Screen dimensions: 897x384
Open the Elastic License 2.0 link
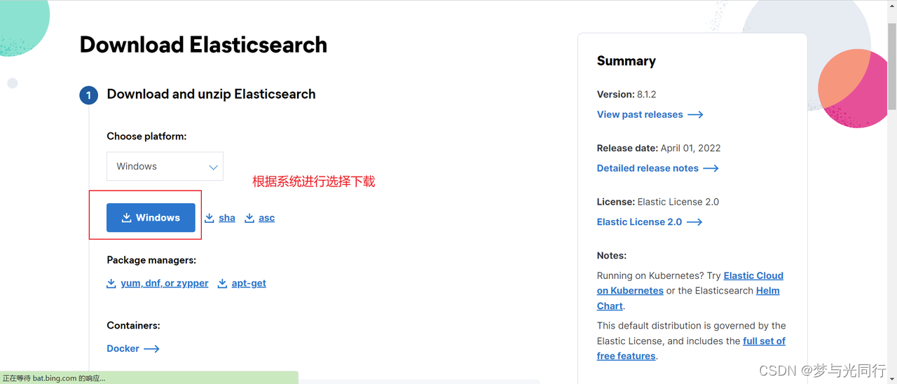(x=639, y=221)
